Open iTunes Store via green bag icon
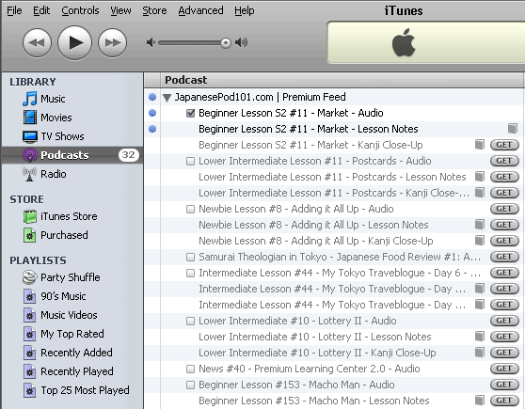The image size is (525, 409). pos(30,216)
